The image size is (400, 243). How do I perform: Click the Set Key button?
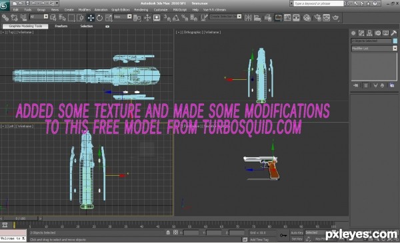297,239
